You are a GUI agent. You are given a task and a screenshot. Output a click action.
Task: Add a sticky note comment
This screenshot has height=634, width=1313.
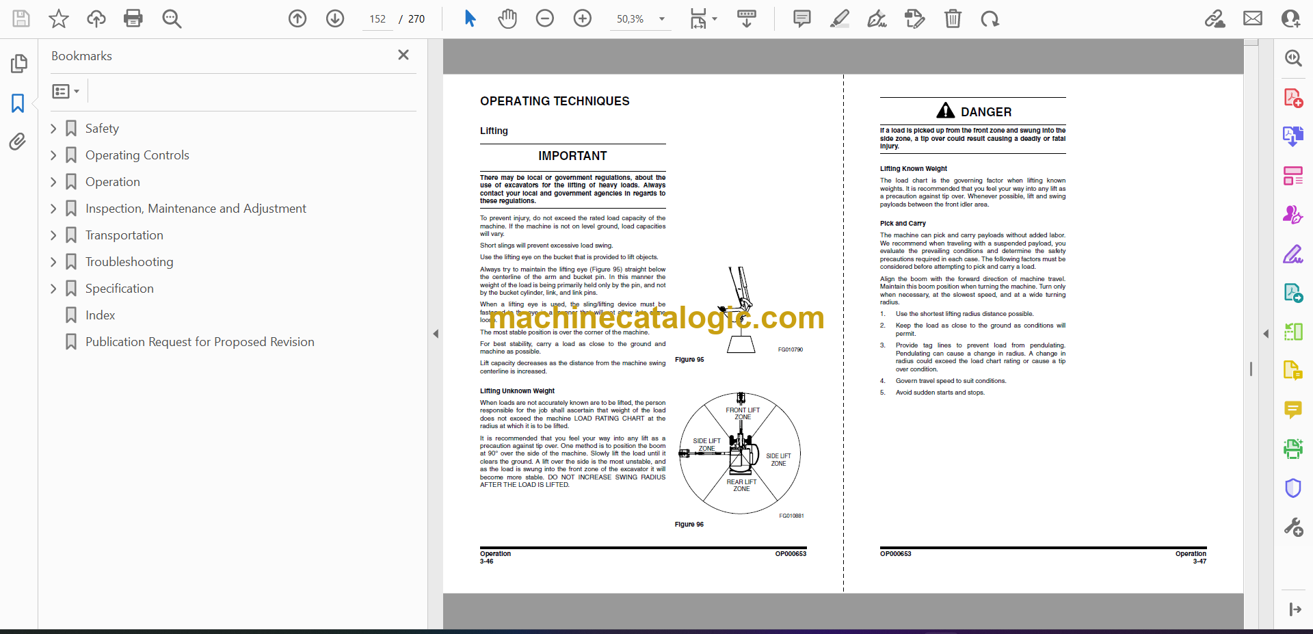click(802, 18)
